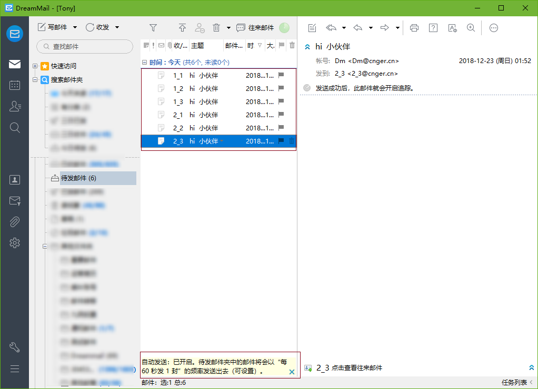Open the delete button dropdown arrow
The image size is (538, 389).
point(228,28)
